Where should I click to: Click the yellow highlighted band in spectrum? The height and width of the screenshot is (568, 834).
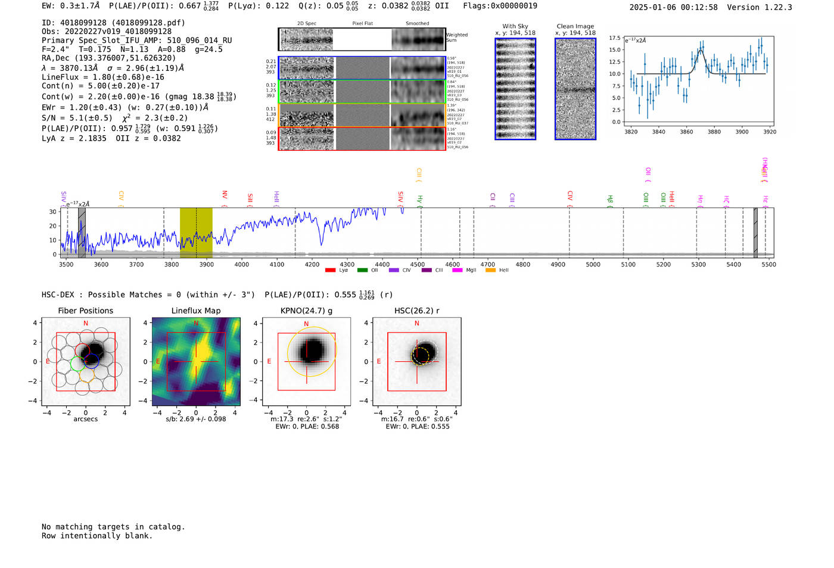pyautogui.click(x=196, y=232)
